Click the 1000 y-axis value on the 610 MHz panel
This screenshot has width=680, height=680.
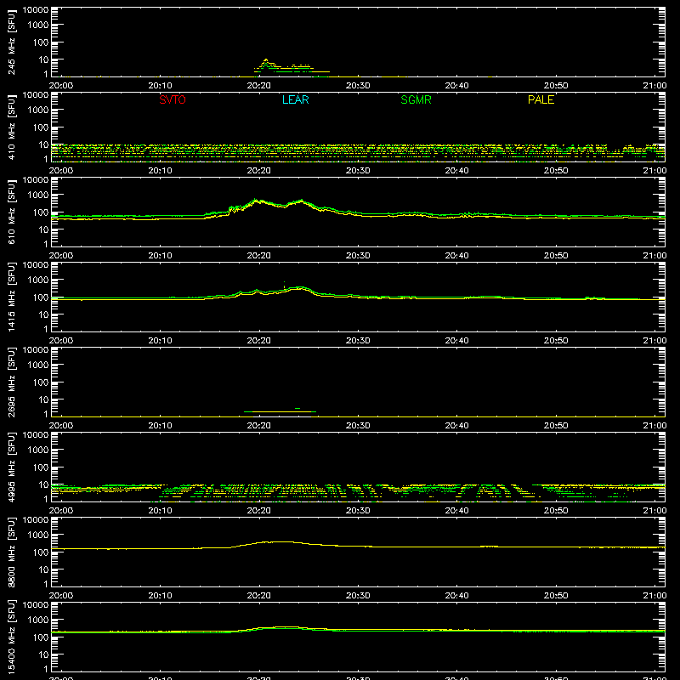click(x=38, y=195)
